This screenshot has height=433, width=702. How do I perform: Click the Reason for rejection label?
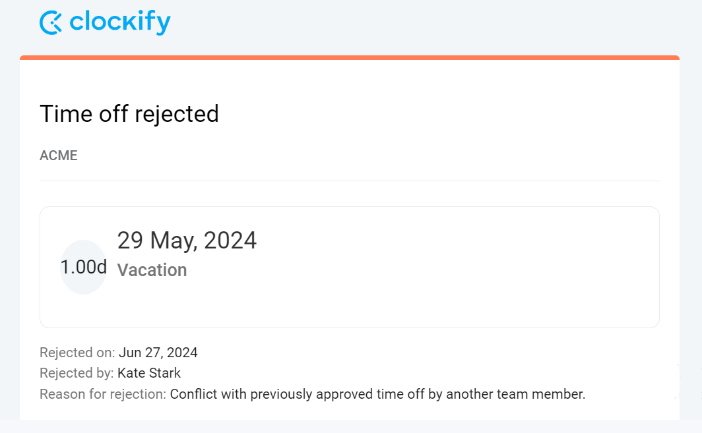click(x=103, y=394)
